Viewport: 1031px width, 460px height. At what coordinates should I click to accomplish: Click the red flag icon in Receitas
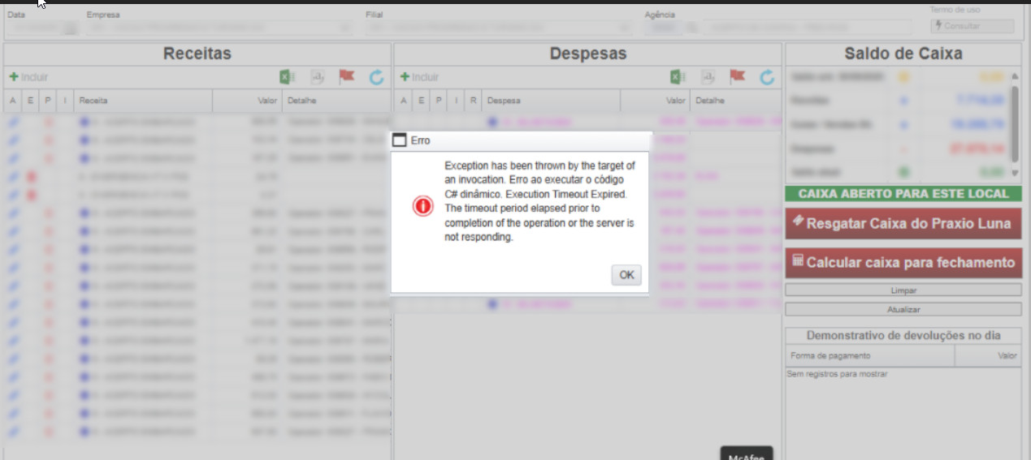(x=347, y=77)
